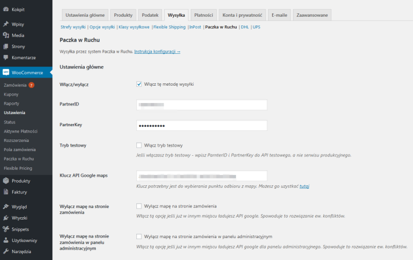Open the Faktury menu label
The image size is (413, 260).
click(19, 192)
